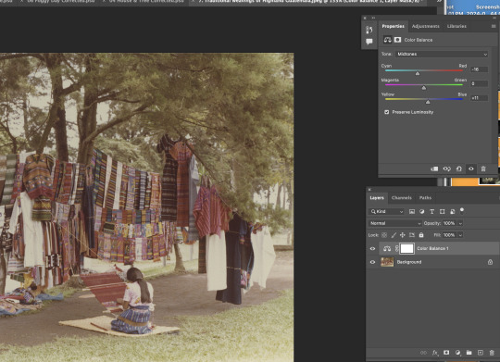Image resolution: width=500 pixels, height=362 pixels.
Task: Click the Magenta-Green slider handle
Action: [424, 88]
